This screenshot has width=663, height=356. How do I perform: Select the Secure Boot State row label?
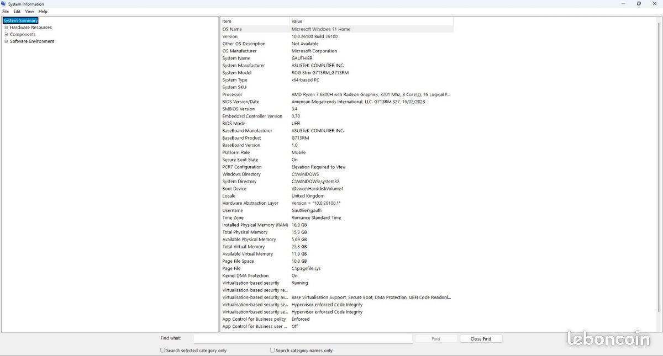(x=240, y=160)
